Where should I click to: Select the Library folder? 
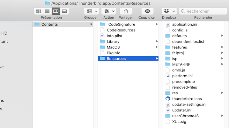click(128, 42)
